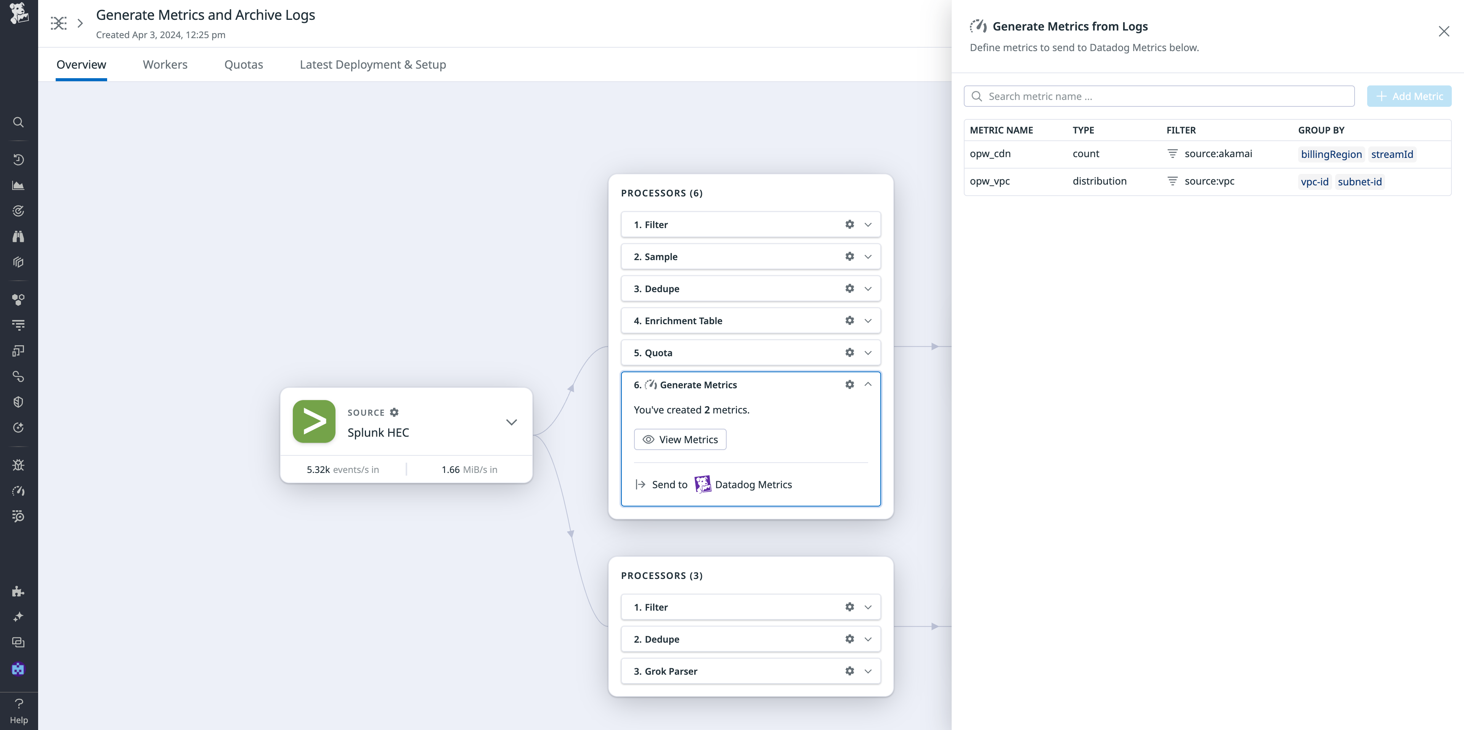Open the search icon in the left sidebar

click(19, 122)
